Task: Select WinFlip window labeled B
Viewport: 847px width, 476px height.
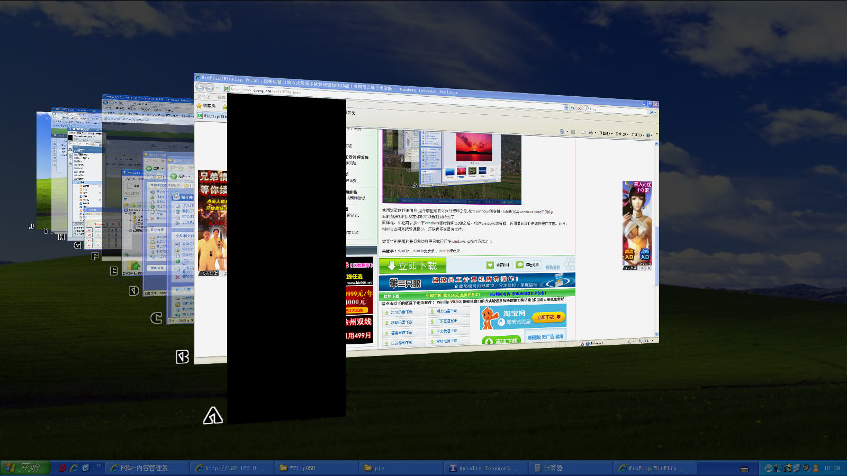Action: (x=183, y=356)
